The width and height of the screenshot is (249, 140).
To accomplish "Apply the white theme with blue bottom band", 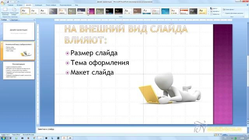I will pyautogui.click(x=147, y=11).
